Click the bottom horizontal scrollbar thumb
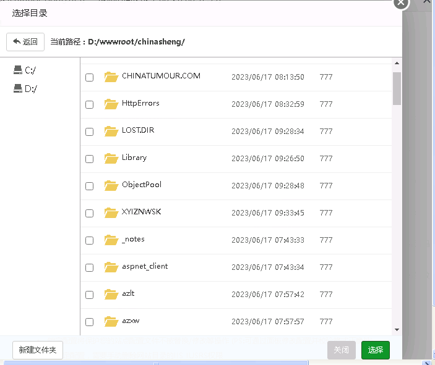The width and height of the screenshot is (435, 365). tap(156, 363)
